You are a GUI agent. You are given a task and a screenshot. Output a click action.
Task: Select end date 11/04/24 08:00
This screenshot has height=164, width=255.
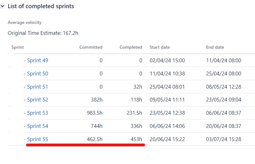click(x=224, y=60)
